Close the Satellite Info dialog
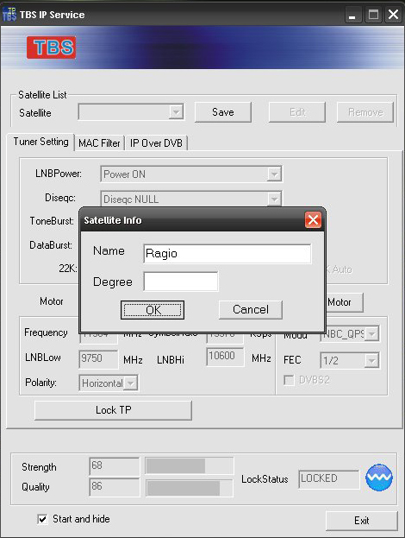 313,220
